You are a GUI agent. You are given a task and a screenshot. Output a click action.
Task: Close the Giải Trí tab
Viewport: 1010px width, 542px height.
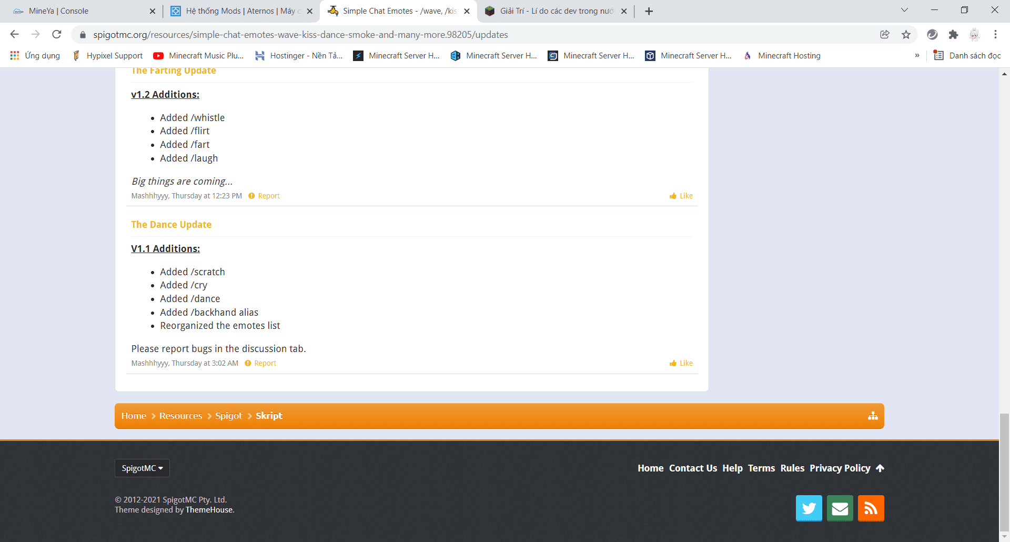point(624,11)
